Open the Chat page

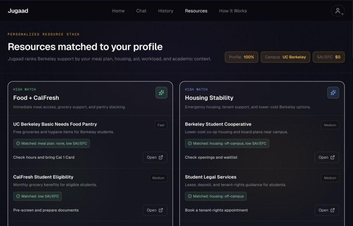click(x=141, y=11)
